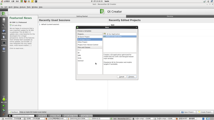Open Analyze mode in sidebar
This screenshot has width=214, height=120.
4,44
